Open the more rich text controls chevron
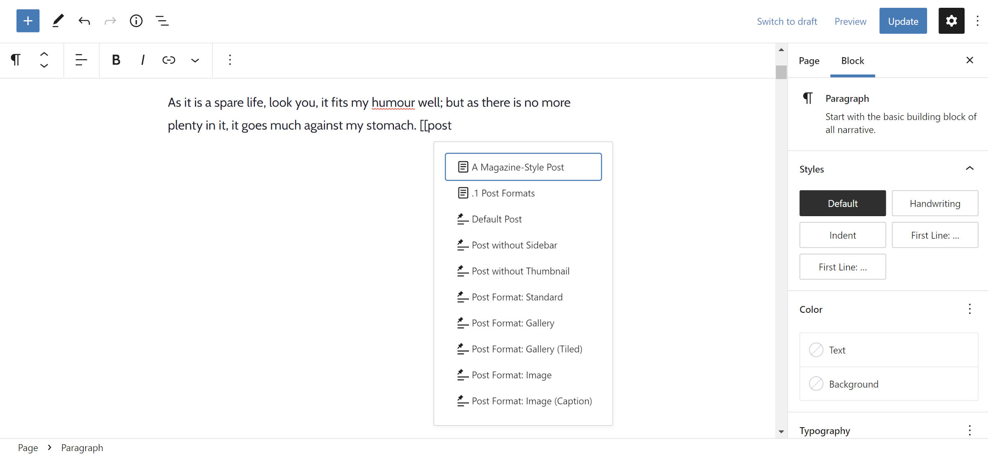This screenshot has width=988, height=454. (195, 61)
